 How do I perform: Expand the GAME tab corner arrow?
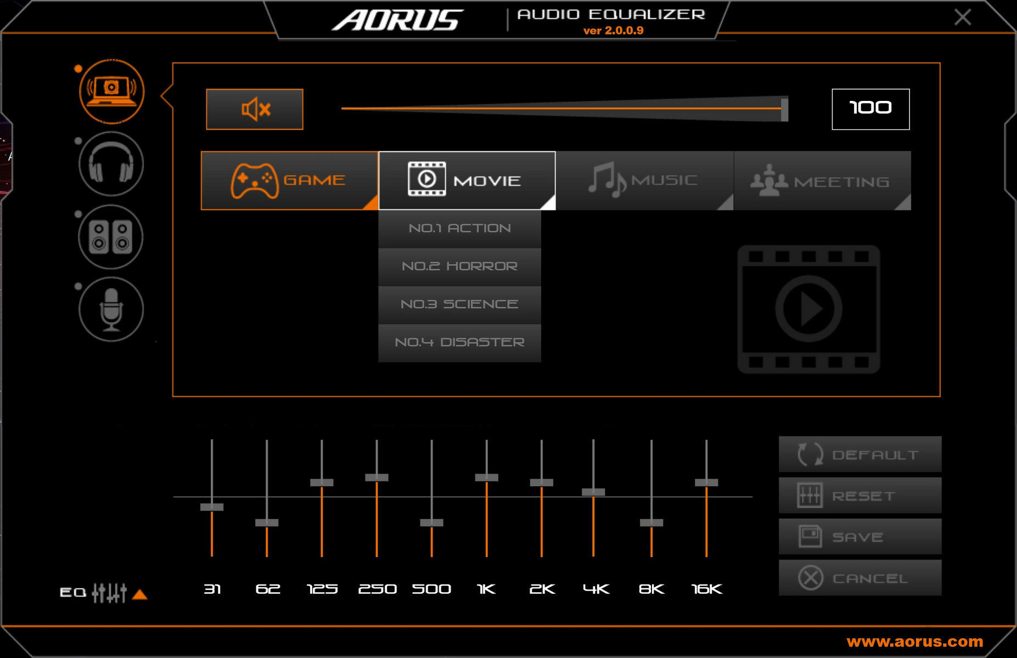[x=372, y=203]
